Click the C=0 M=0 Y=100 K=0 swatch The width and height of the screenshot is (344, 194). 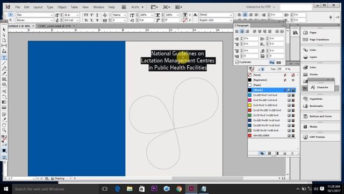point(271,106)
